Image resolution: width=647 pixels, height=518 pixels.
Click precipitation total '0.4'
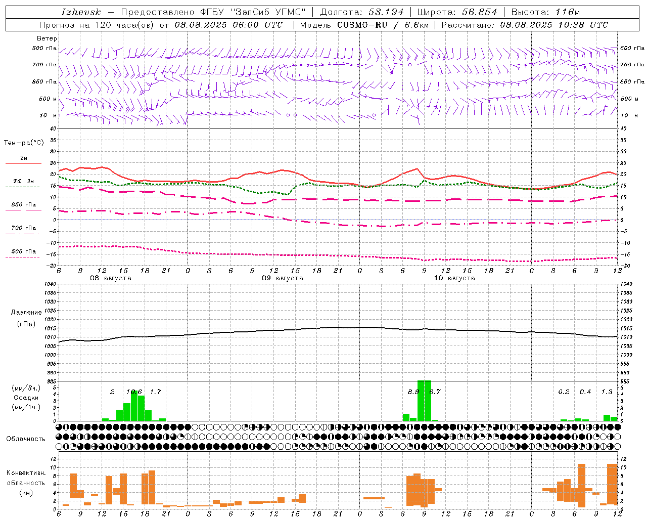(x=585, y=392)
